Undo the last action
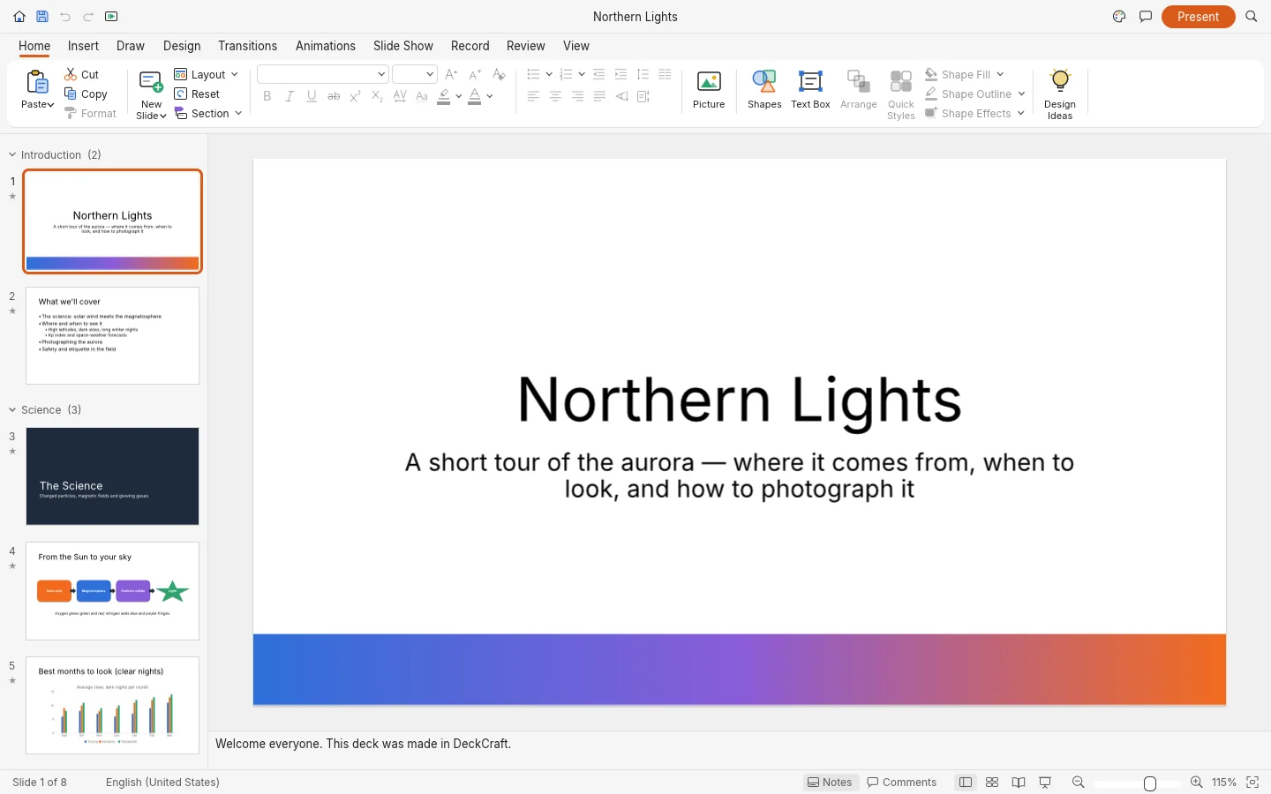The height and width of the screenshot is (794, 1271). (65, 17)
